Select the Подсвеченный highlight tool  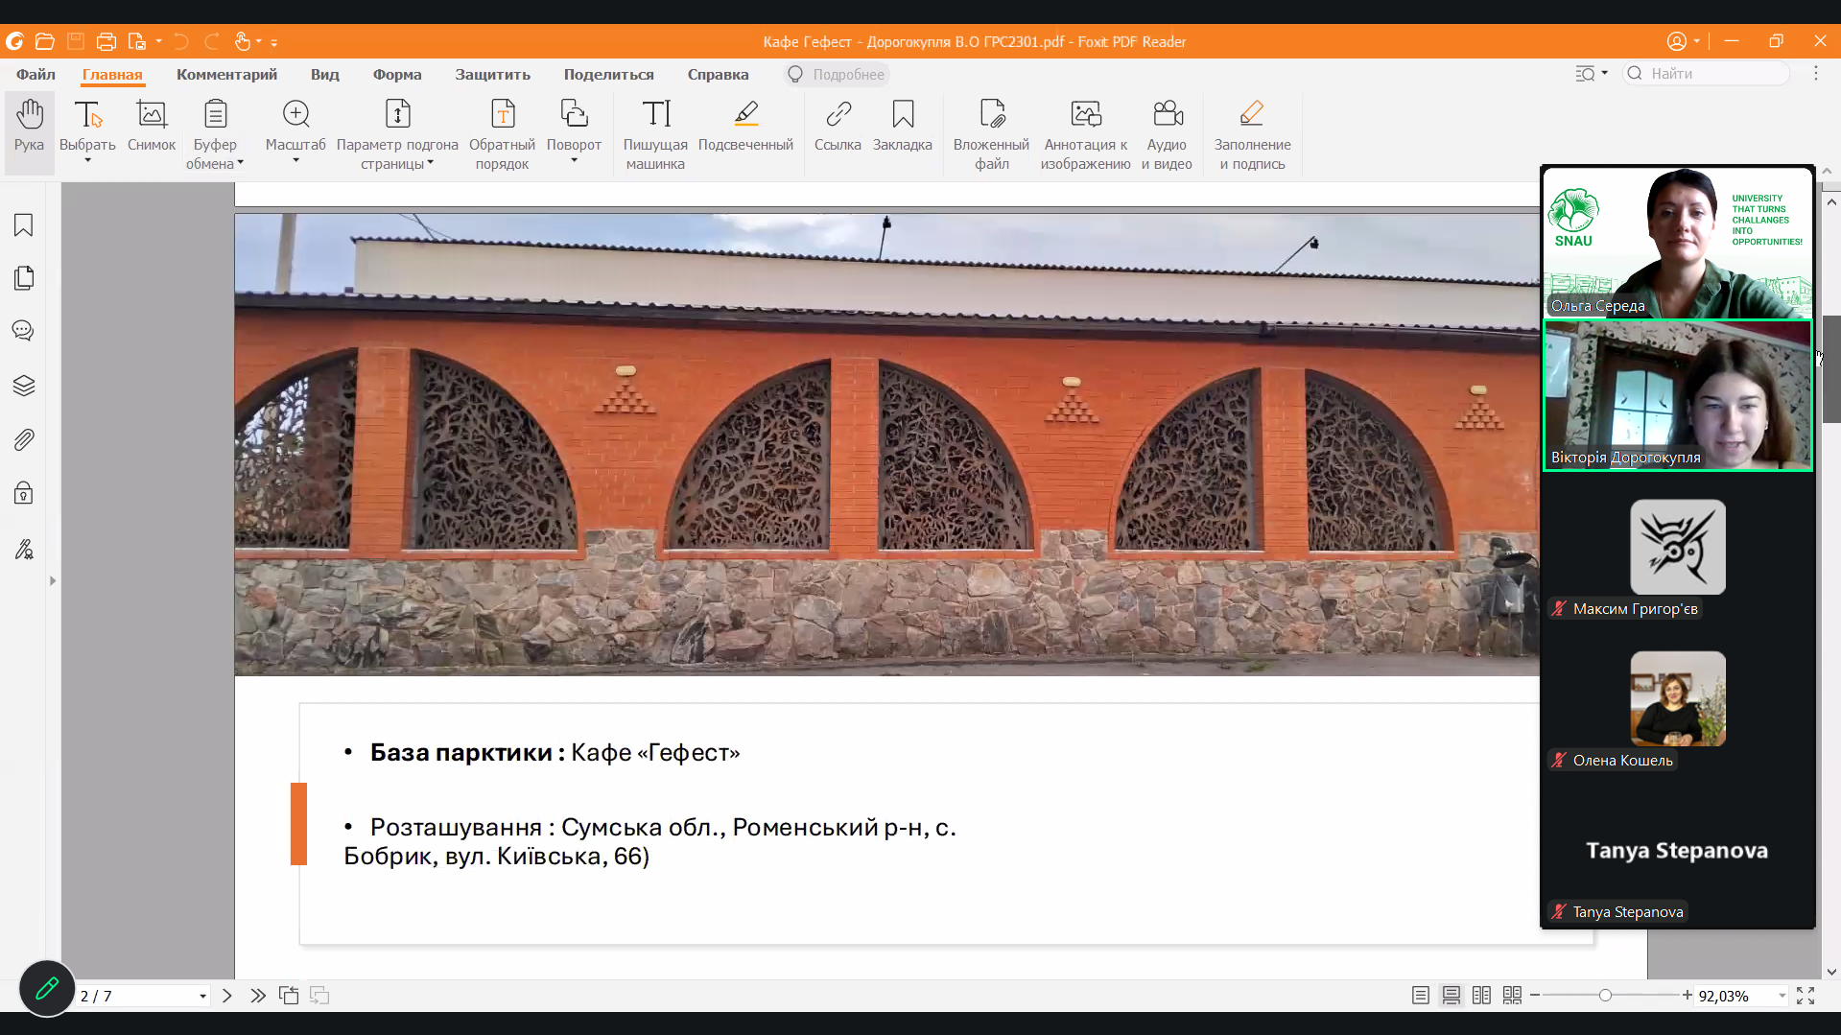pyautogui.click(x=745, y=127)
